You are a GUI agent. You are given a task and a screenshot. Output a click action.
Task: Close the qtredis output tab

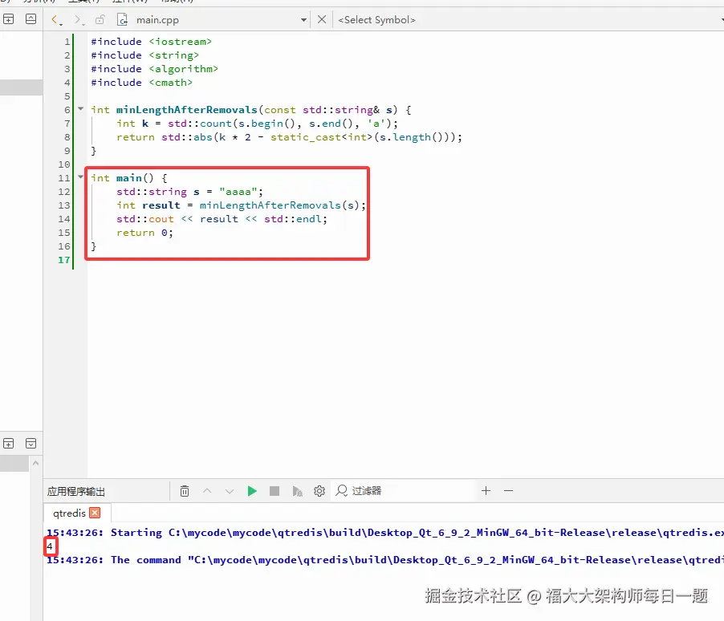click(x=96, y=513)
